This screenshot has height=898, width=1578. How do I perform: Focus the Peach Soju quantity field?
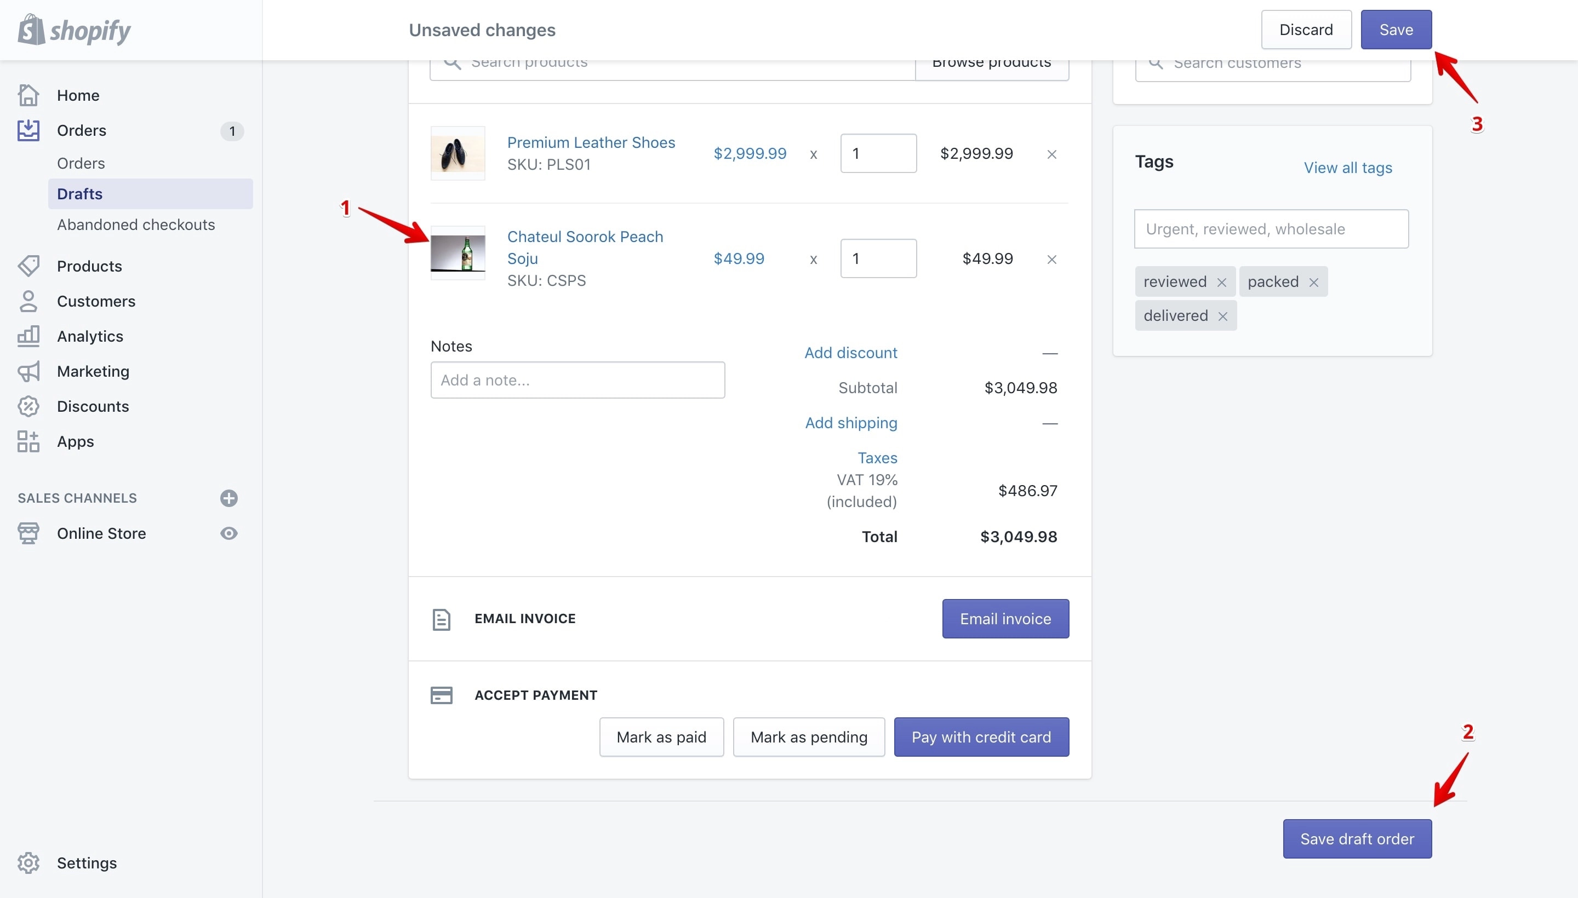[878, 258]
